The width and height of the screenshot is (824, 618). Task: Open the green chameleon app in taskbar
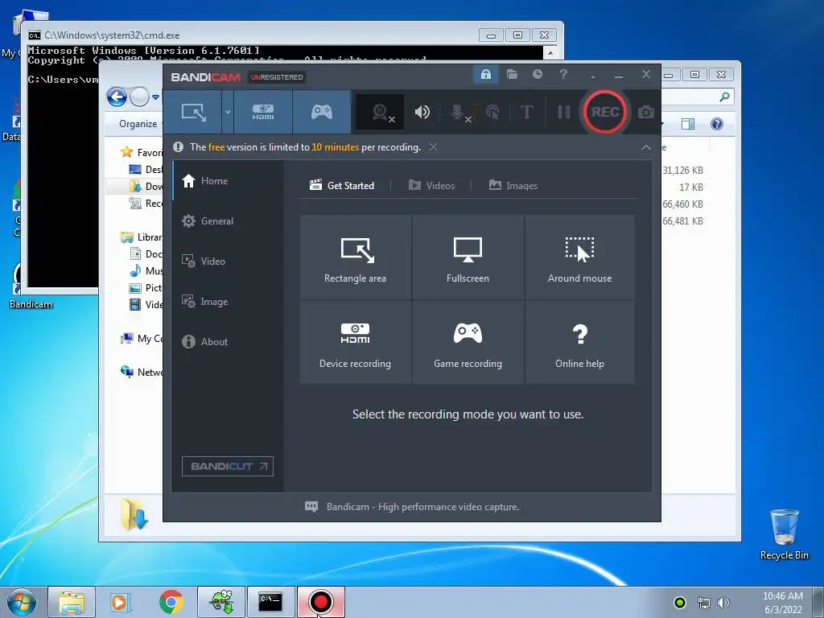221,602
